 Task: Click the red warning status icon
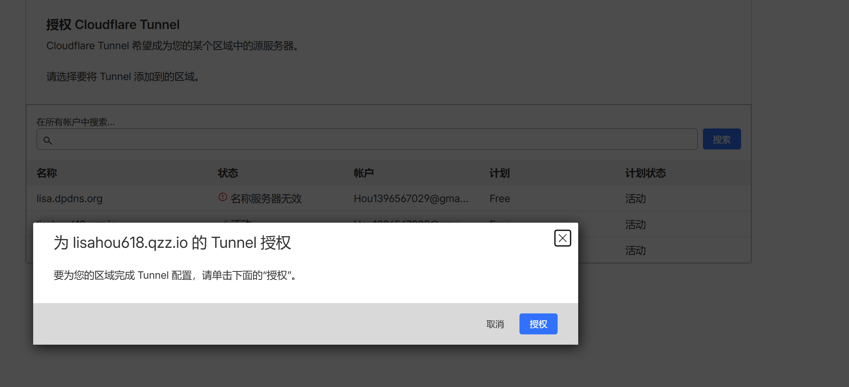pyautogui.click(x=223, y=197)
